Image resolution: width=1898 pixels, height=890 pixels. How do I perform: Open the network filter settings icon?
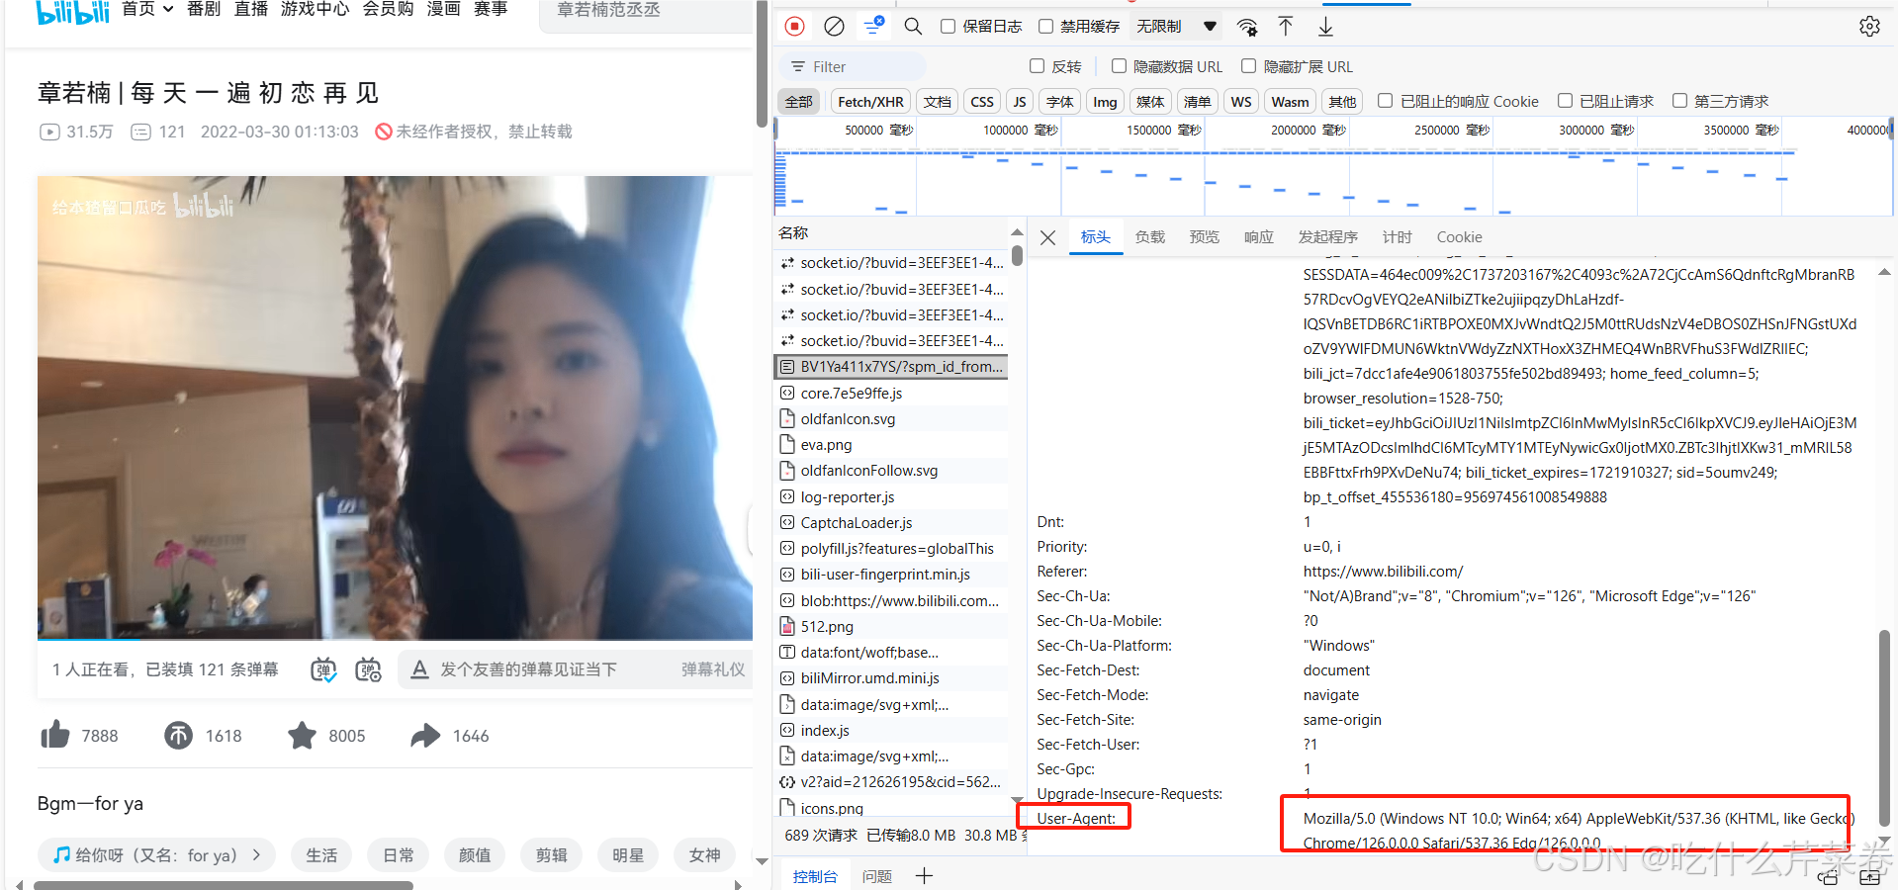tap(872, 26)
